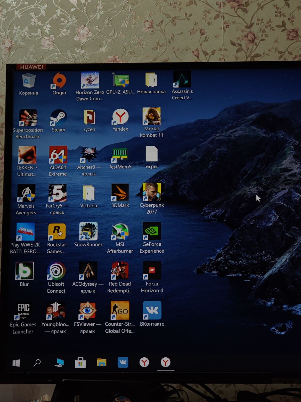Select the FSViewer shortcut icon
Screen dimensions: 301x402
point(87,311)
